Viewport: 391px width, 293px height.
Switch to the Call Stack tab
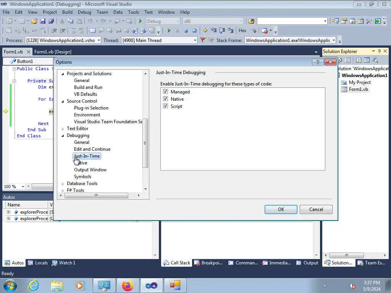[177, 262]
